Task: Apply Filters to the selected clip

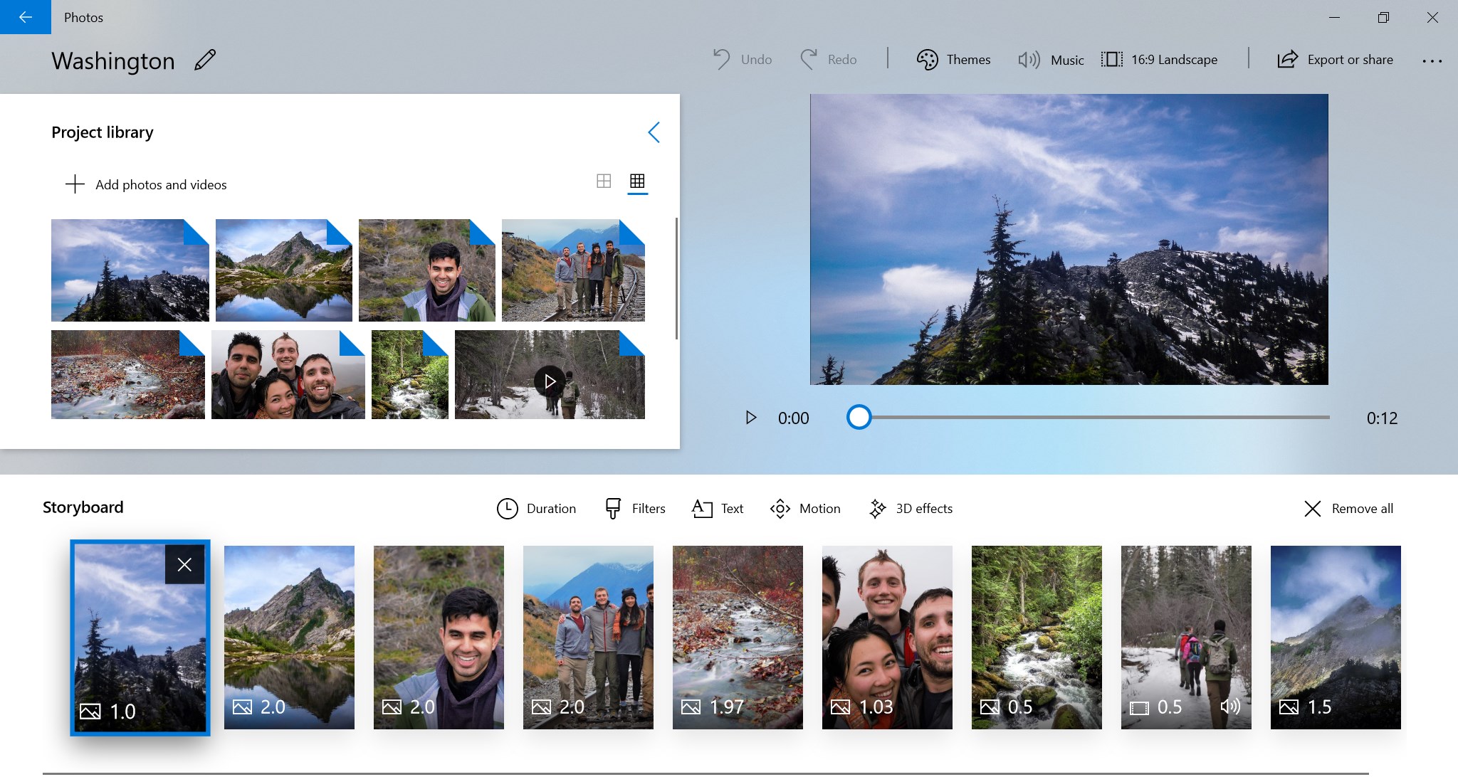Action: 634,508
